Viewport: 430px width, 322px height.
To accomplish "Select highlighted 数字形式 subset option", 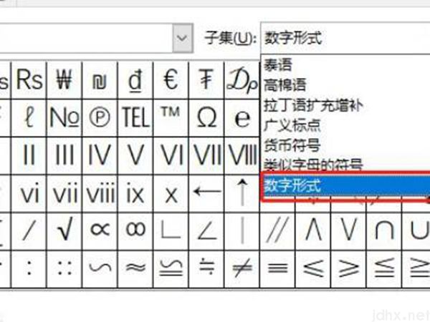I will click(345, 186).
